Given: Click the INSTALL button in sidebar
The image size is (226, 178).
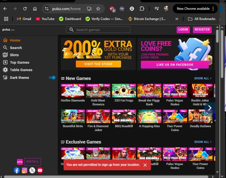Looking at the screenshot, I should tap(32, 162).
